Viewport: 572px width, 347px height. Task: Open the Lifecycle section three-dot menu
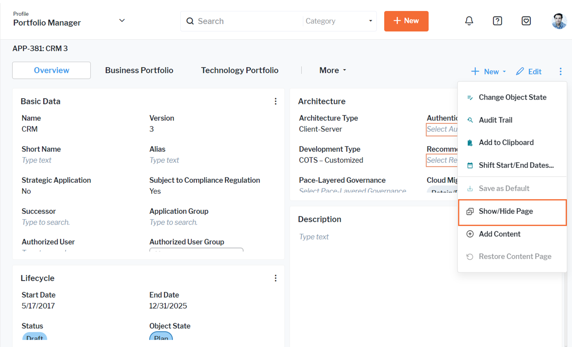[275, 278]
